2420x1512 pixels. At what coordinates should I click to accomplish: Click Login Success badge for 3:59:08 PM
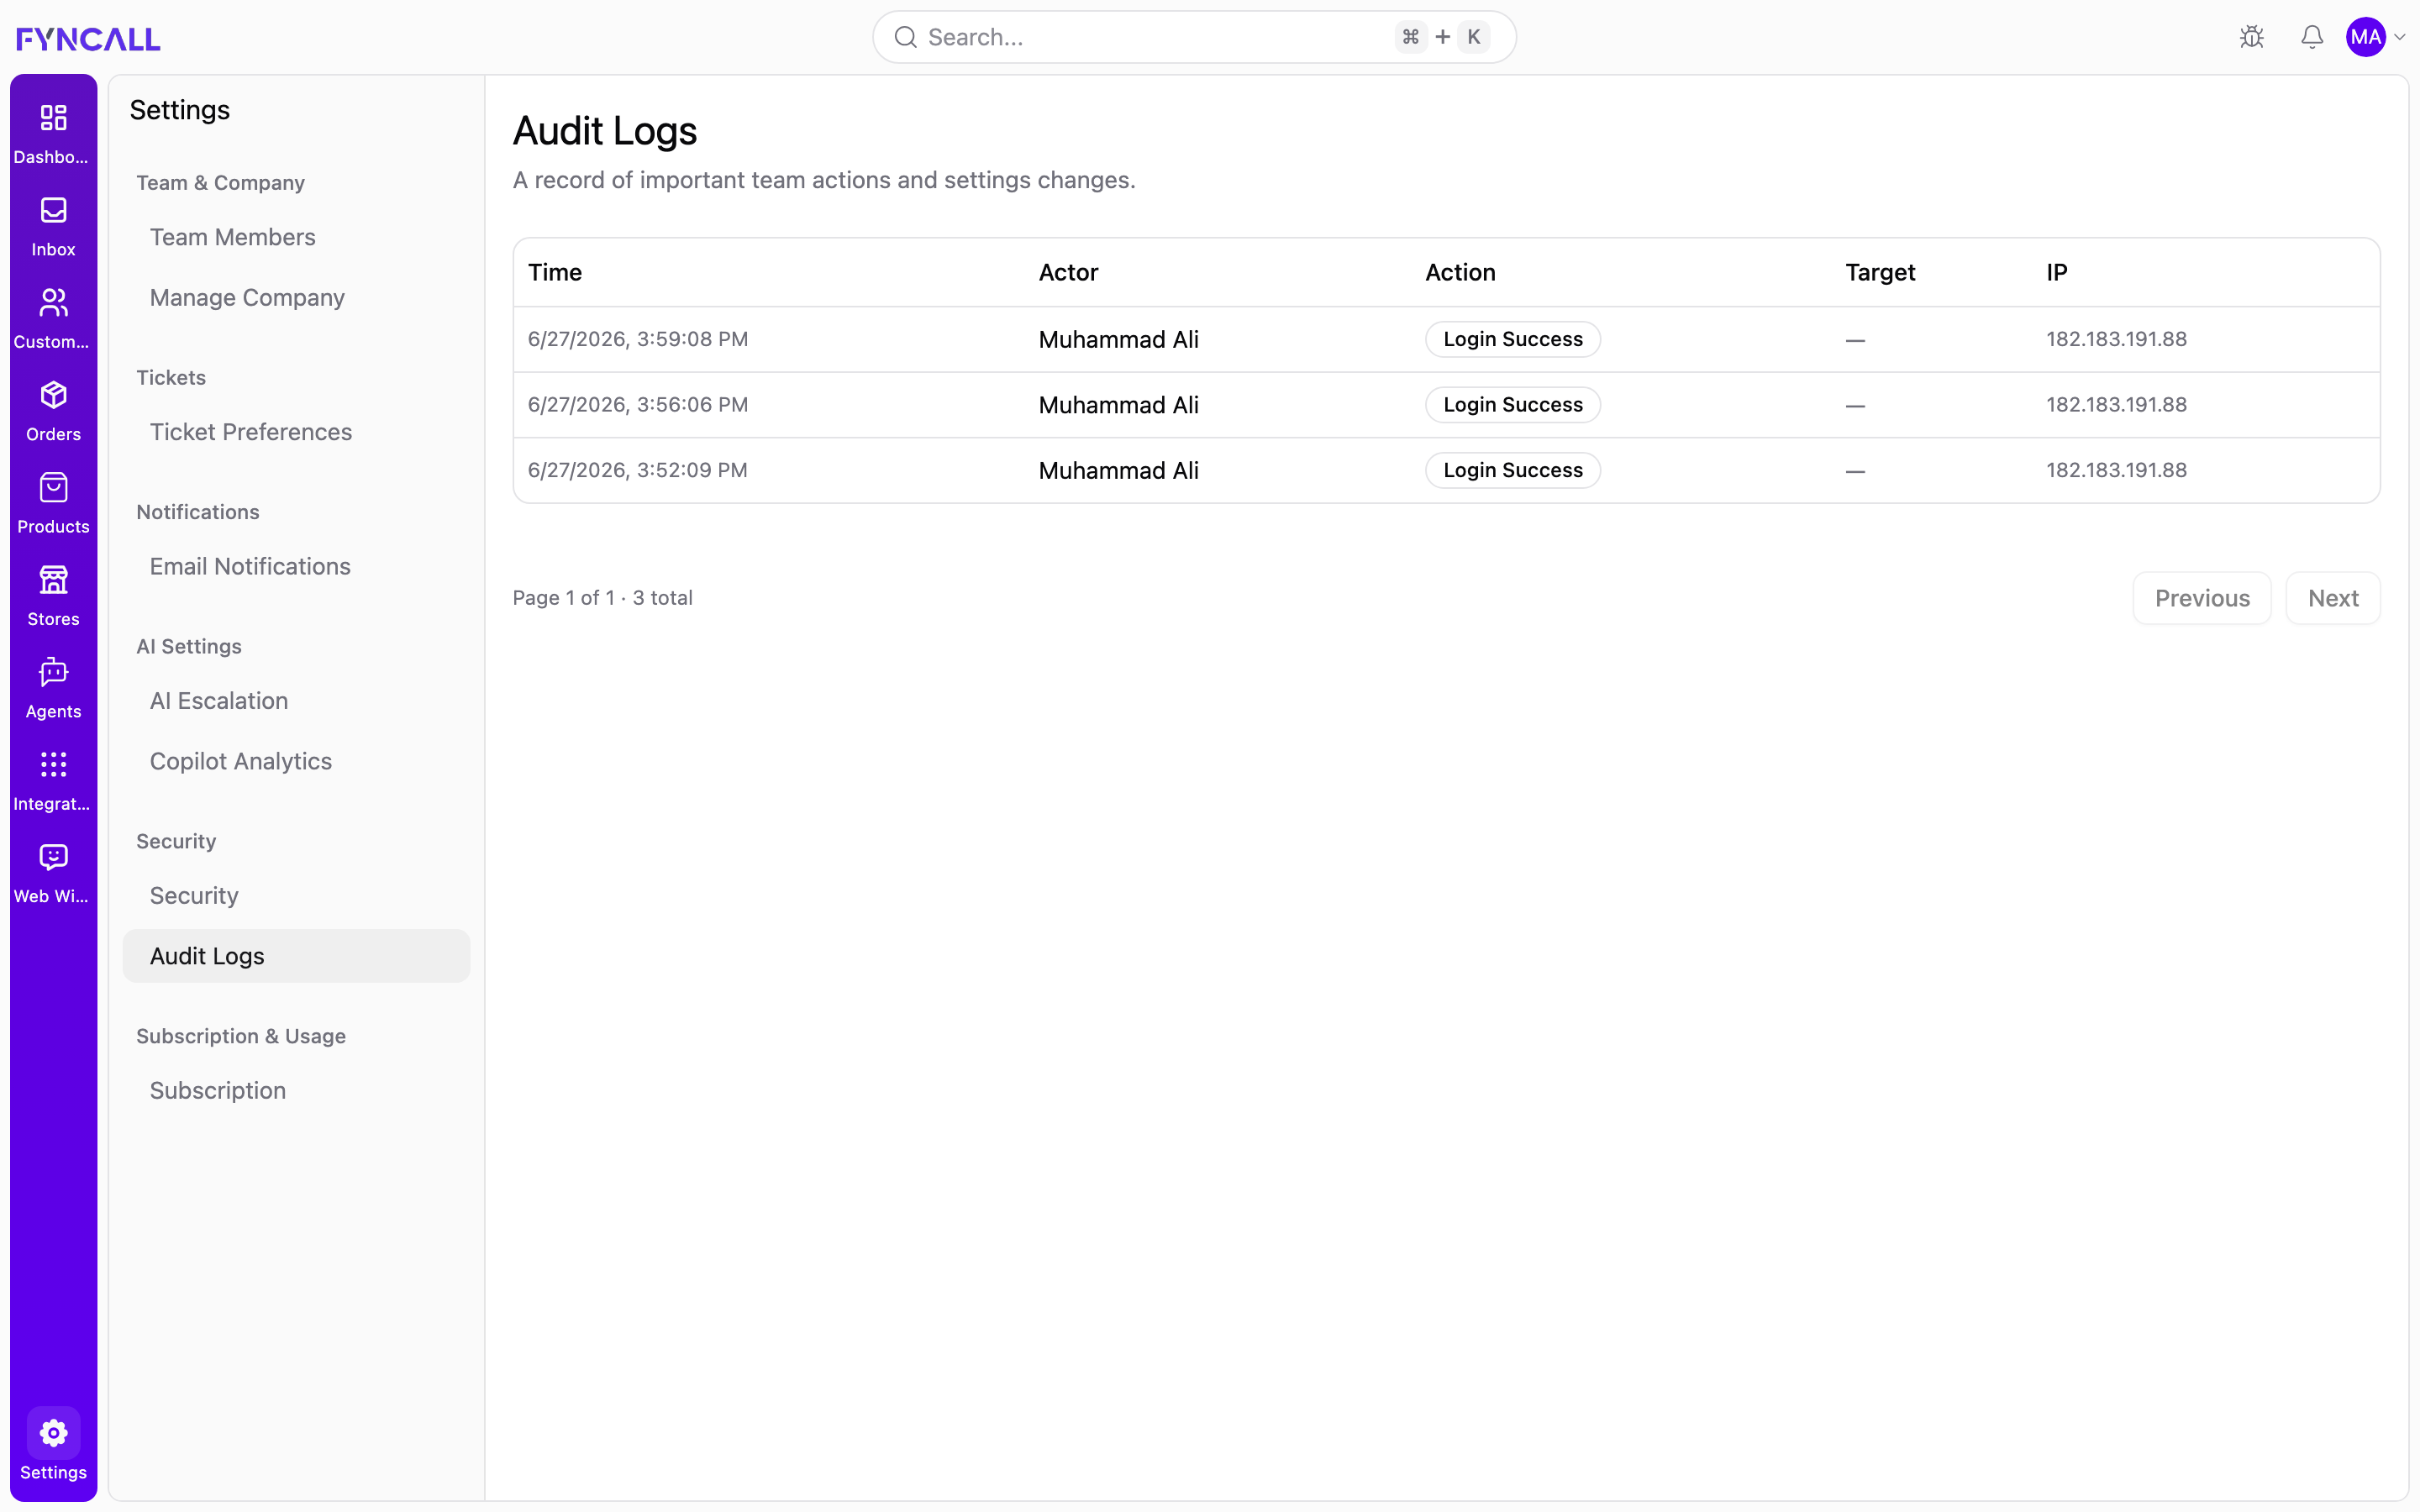[x=1513, y=339]
